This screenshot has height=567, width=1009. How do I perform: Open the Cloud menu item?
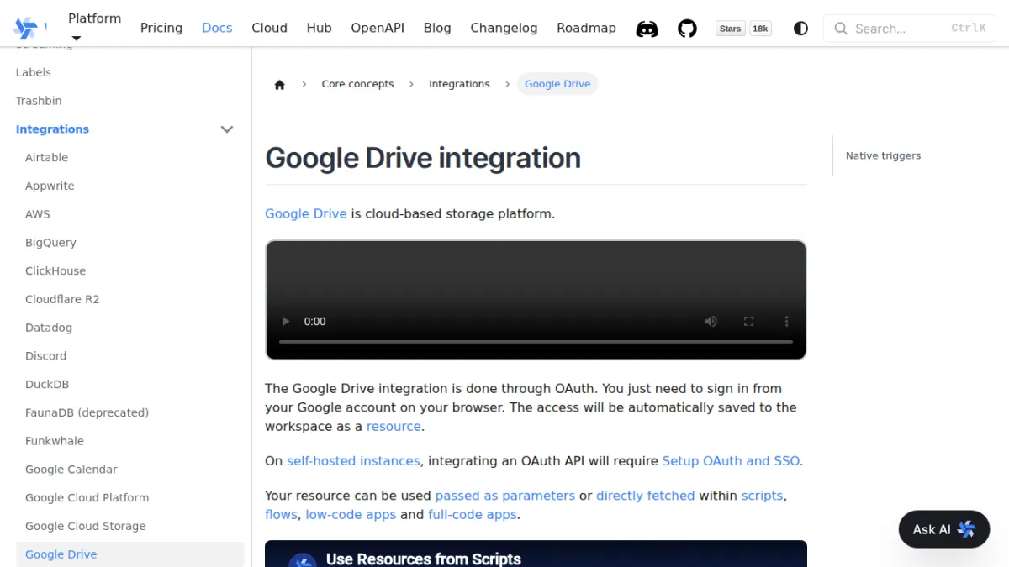pos(269,28)
